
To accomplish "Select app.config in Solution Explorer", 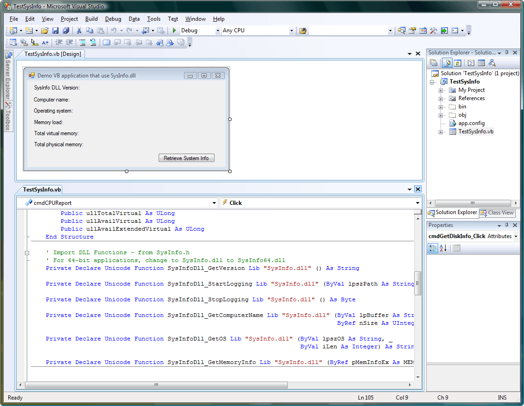I will pos(471,123).
